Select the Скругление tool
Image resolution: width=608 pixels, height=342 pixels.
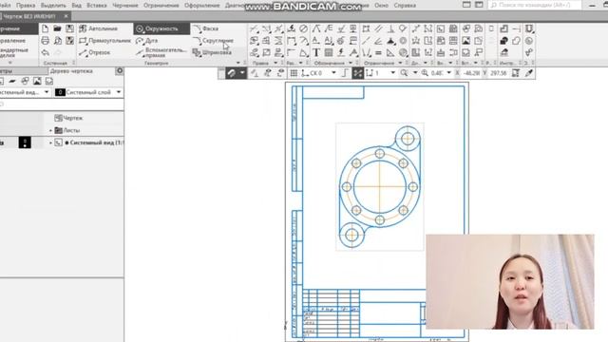point(213,41)
